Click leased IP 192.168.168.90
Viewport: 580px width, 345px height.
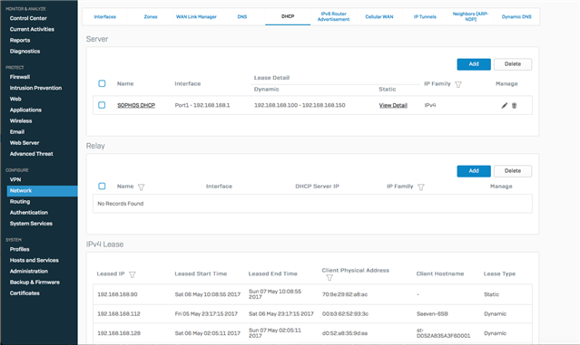117,294
